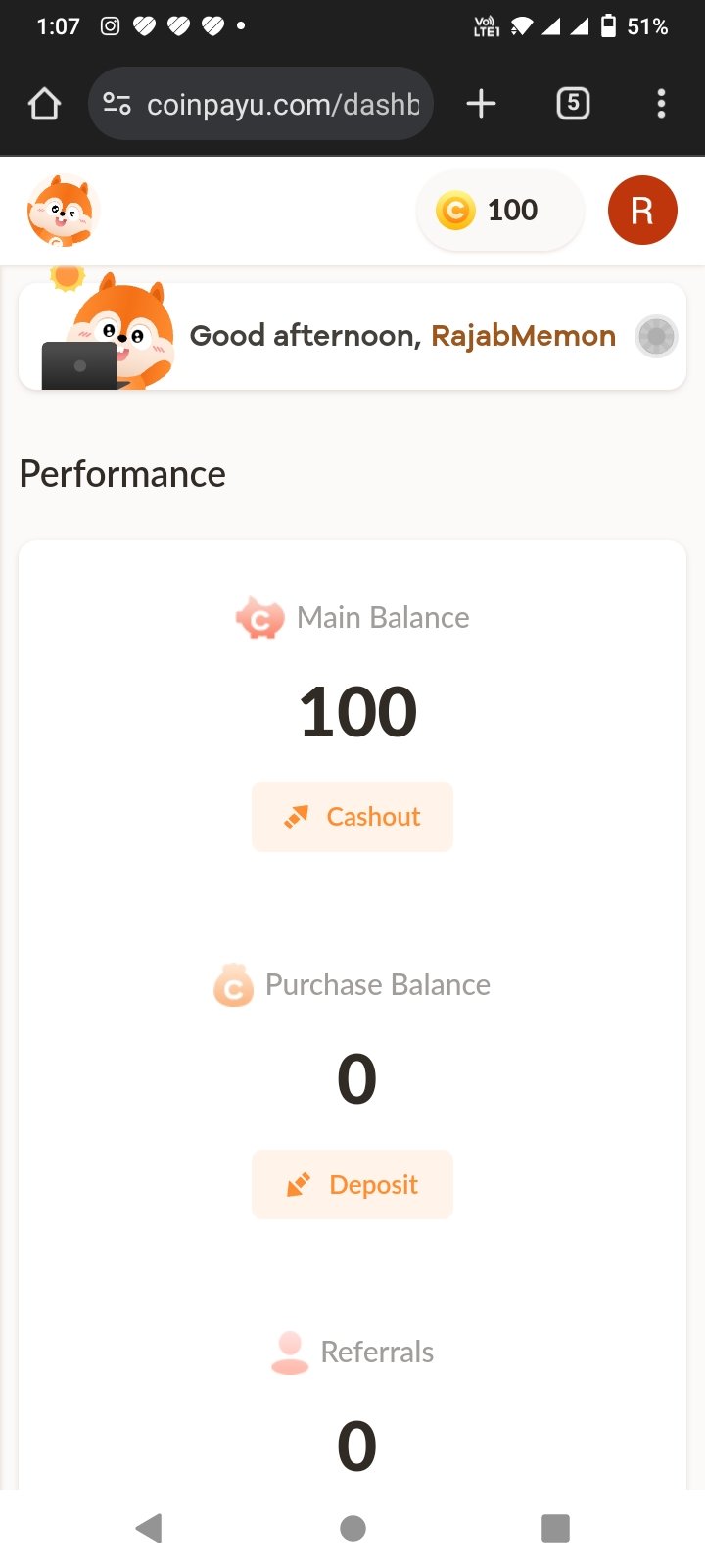Screen dimensions: 705x1567
Task: Tap the RajabMemon username link
Action: [x=523, y=336]
